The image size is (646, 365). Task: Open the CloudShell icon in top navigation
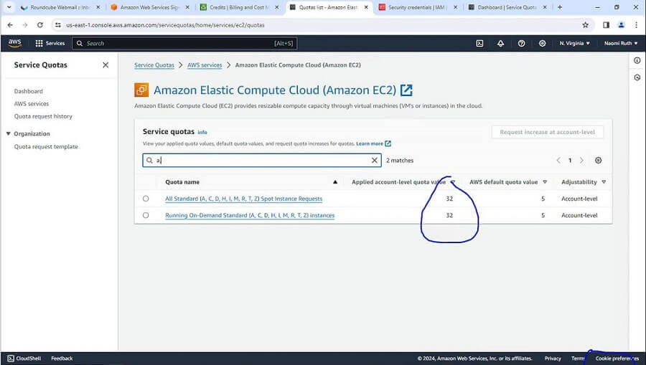(x=479, y=43)
